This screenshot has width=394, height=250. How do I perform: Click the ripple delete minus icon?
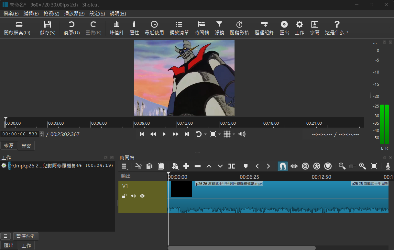tap(198, 166)
